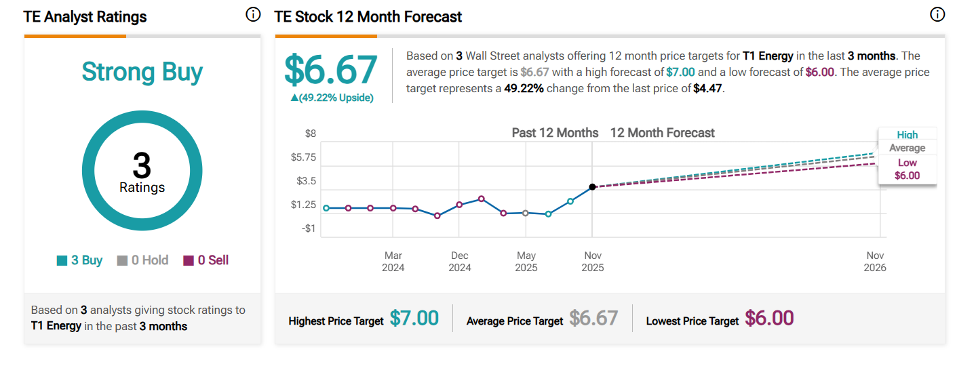Click the T1 Energy name in ratings footer
The width and height of the screenshot is (957, 366).
(56, 326)
